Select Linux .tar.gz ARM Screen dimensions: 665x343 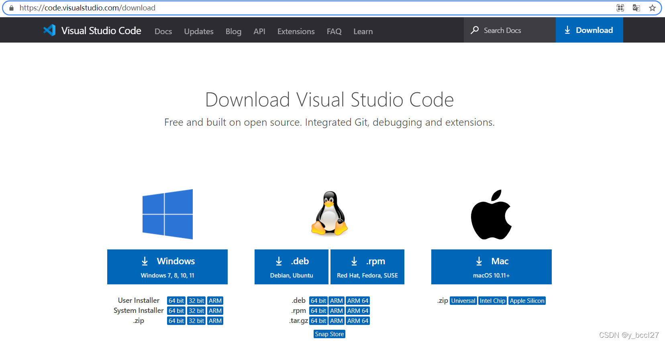(x=337, y=321)
